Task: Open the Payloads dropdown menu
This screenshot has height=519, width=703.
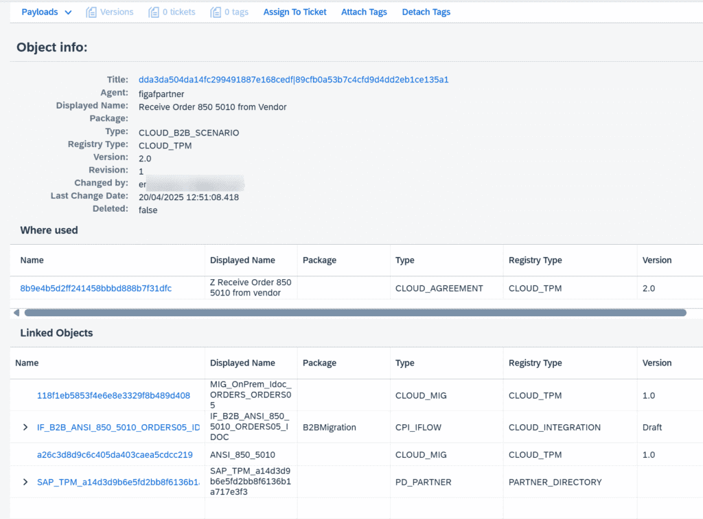Action: 46,12
